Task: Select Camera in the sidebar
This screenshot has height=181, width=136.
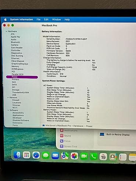Action: [15, 45]
